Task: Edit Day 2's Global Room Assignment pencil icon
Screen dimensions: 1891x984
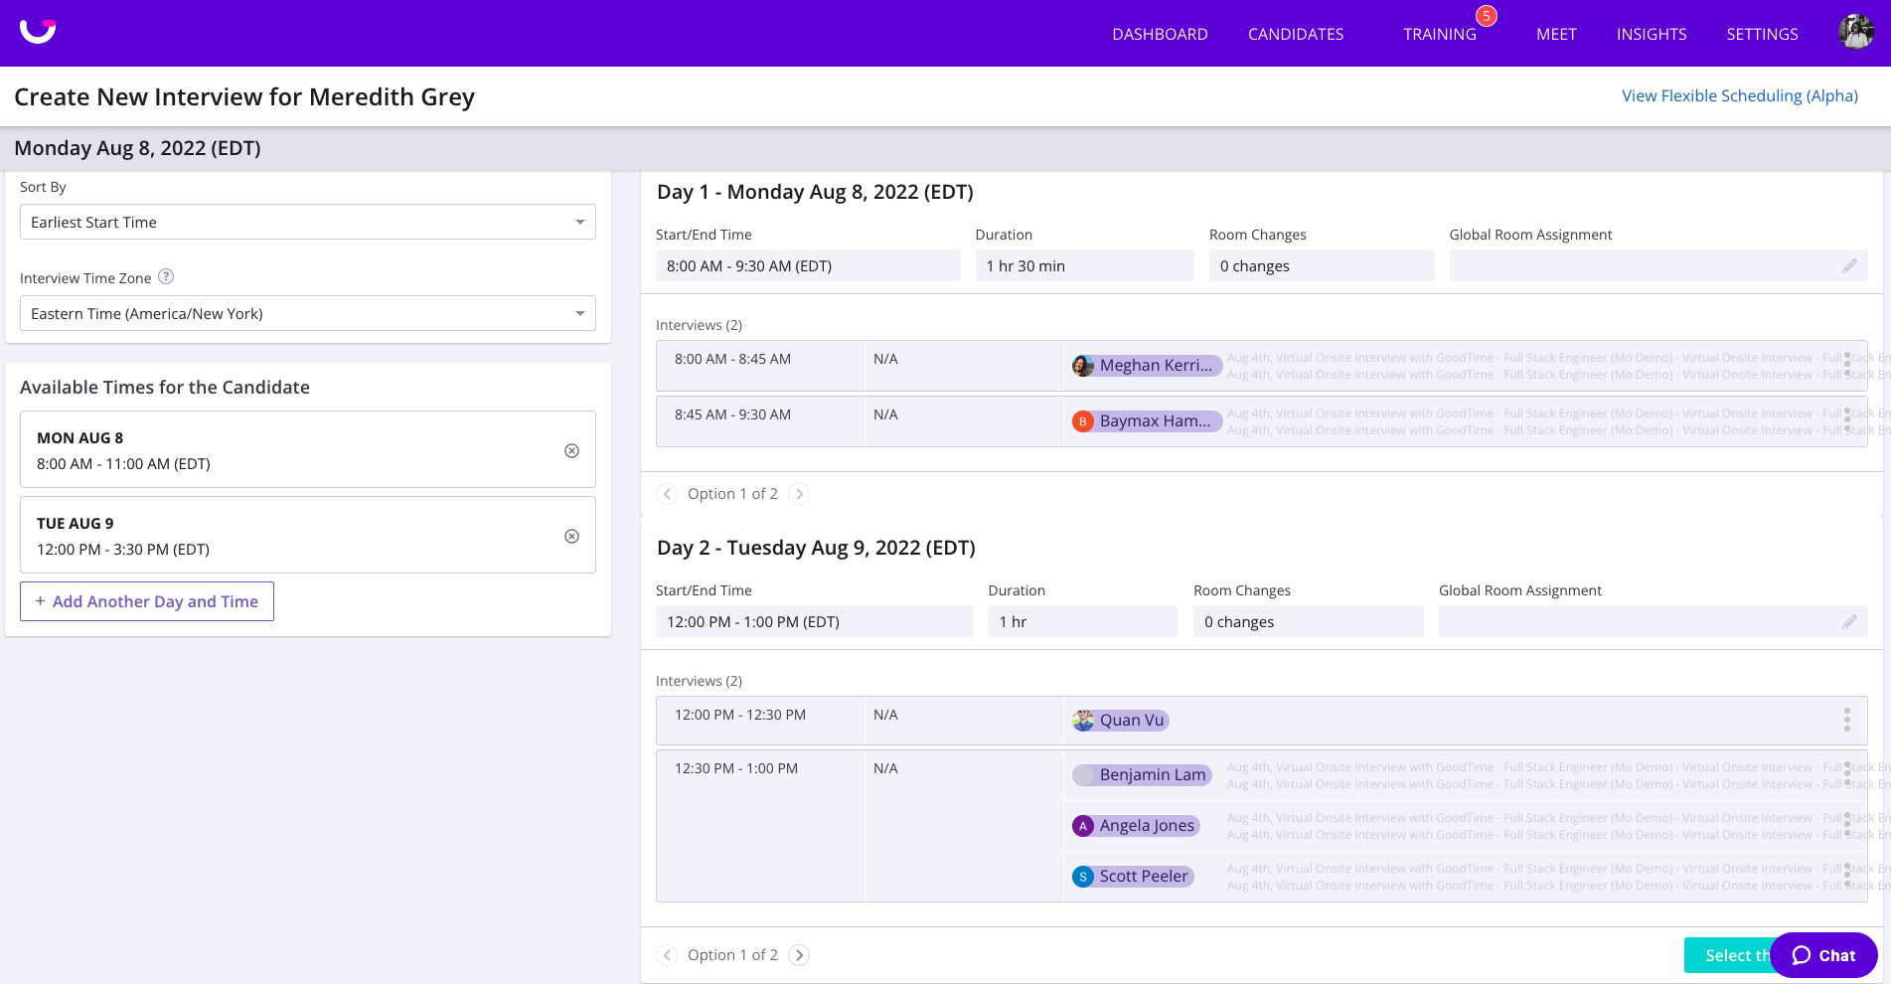Action: 1850,621
